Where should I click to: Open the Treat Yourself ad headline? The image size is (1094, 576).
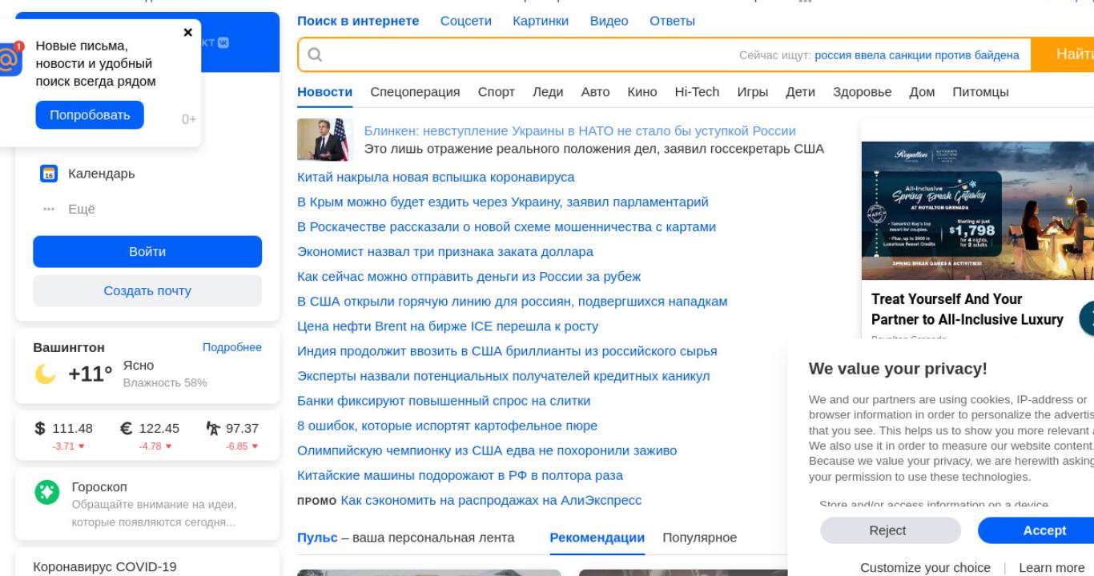[x=967, y=310]
